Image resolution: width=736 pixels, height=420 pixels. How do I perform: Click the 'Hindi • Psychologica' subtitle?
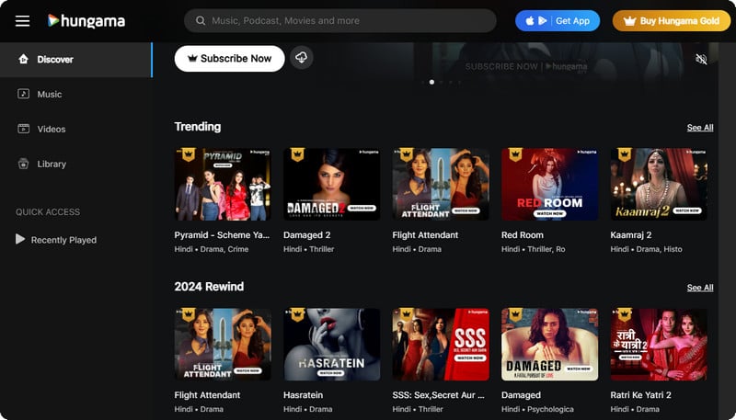pyautogui.click(x=537, y=409)
